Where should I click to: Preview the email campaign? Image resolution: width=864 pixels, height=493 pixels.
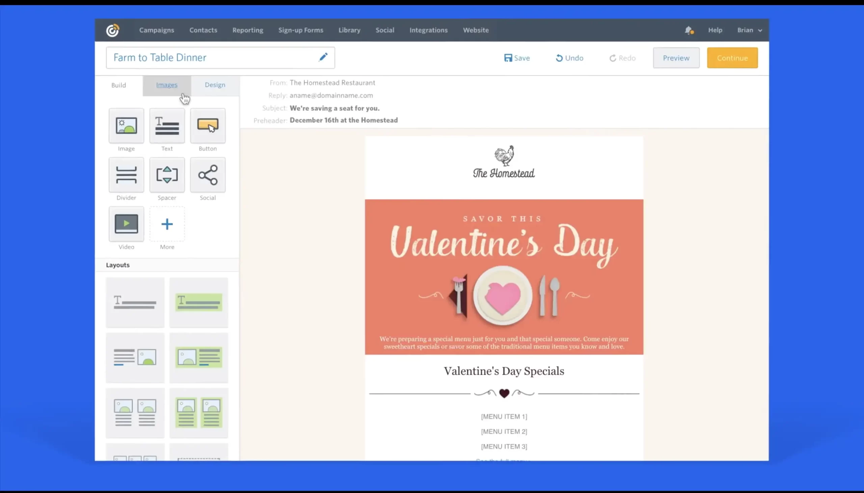[676, 58]
